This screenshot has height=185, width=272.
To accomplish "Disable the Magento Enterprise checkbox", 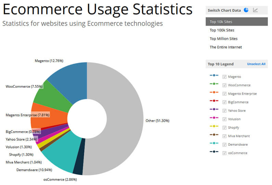I will tap(224, 94).
